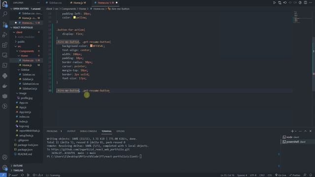This screenshot has width=315, height=177.
Task: Click the yellow color swatch in the editor
Action: coord(74,18)
